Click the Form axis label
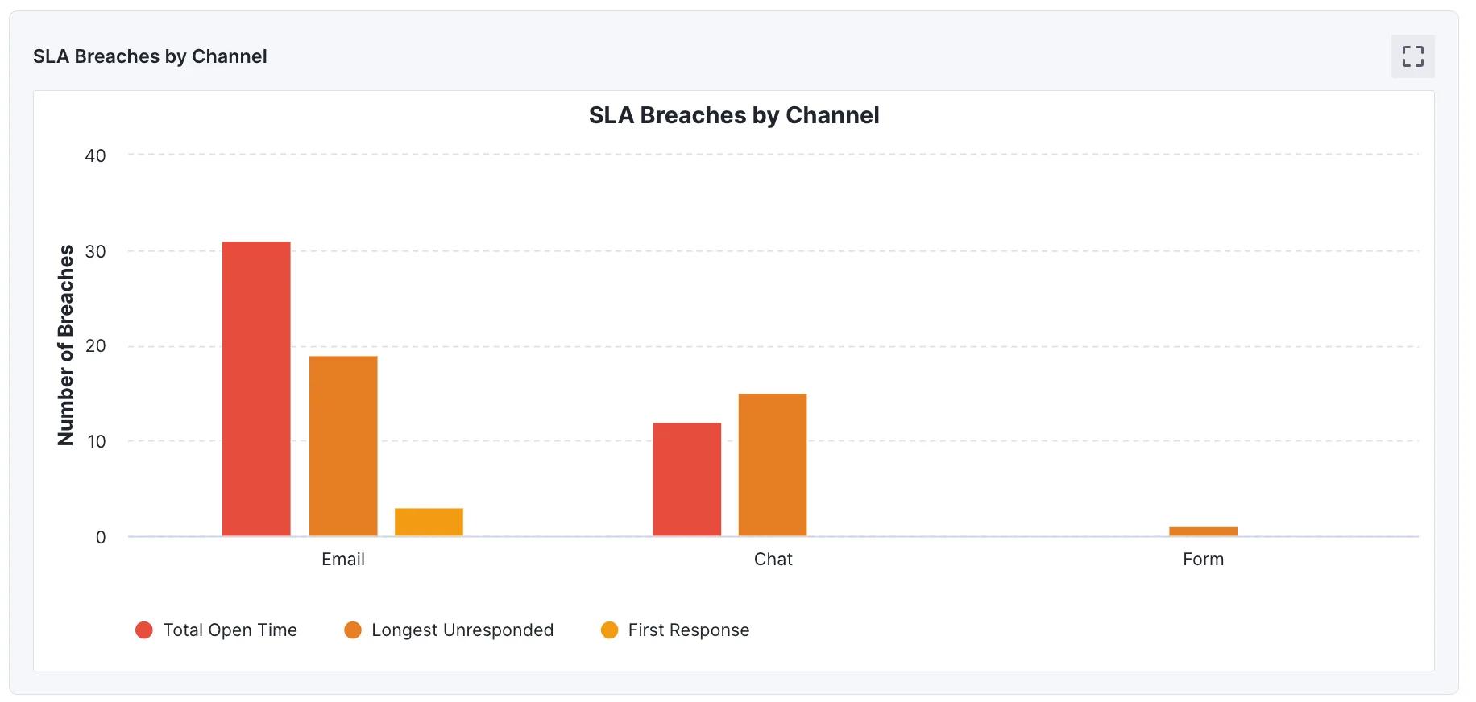 [x=1204, y=560]
